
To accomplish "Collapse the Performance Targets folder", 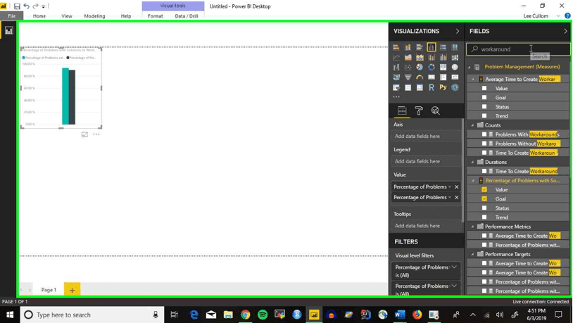I will [x=472, y=254].
